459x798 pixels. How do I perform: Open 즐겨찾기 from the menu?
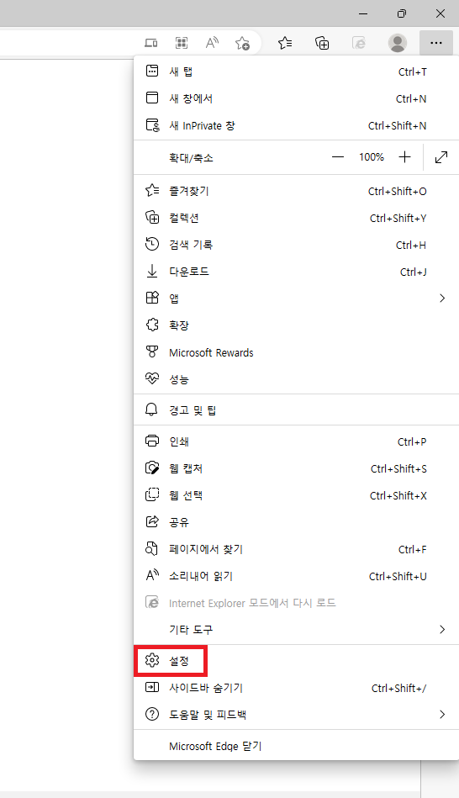point(296,192)
